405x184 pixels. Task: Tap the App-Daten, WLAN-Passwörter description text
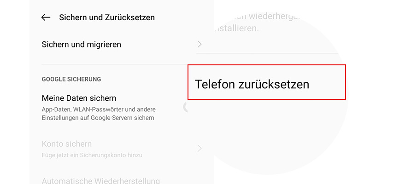click(x=99, y=109)
